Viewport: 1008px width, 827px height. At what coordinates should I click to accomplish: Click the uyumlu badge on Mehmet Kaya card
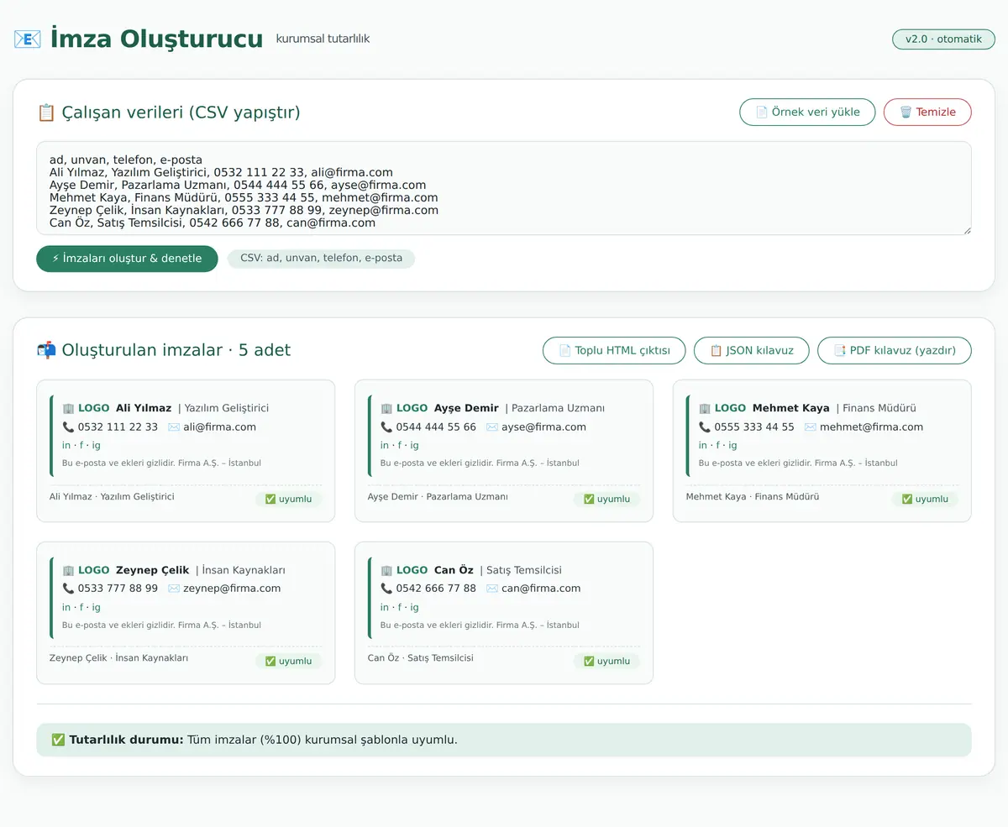(925, 499)
